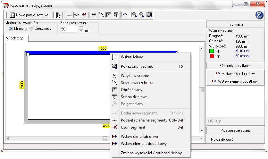The height and width of the screenshot is (159, 268).
Task: Choose Wskaż ścianę from context menu
Action: point(150,57)
